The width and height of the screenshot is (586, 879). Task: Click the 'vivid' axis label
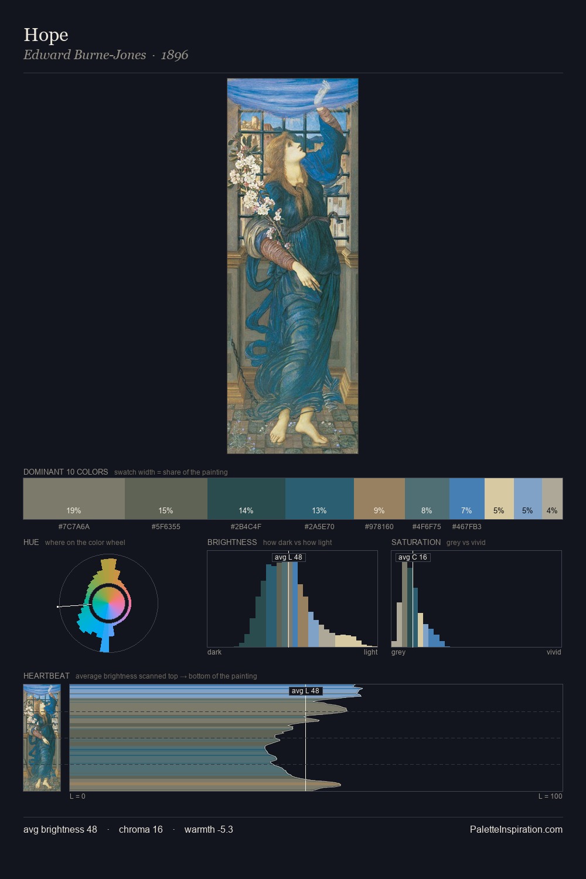[554, 652]
